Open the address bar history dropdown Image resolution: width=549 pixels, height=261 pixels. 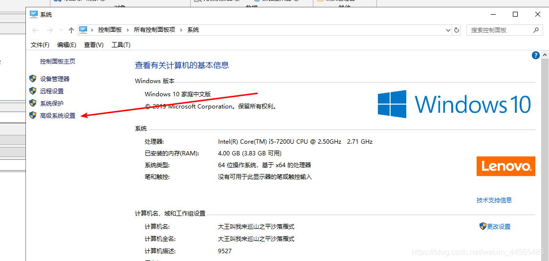(x=448, y=30)
